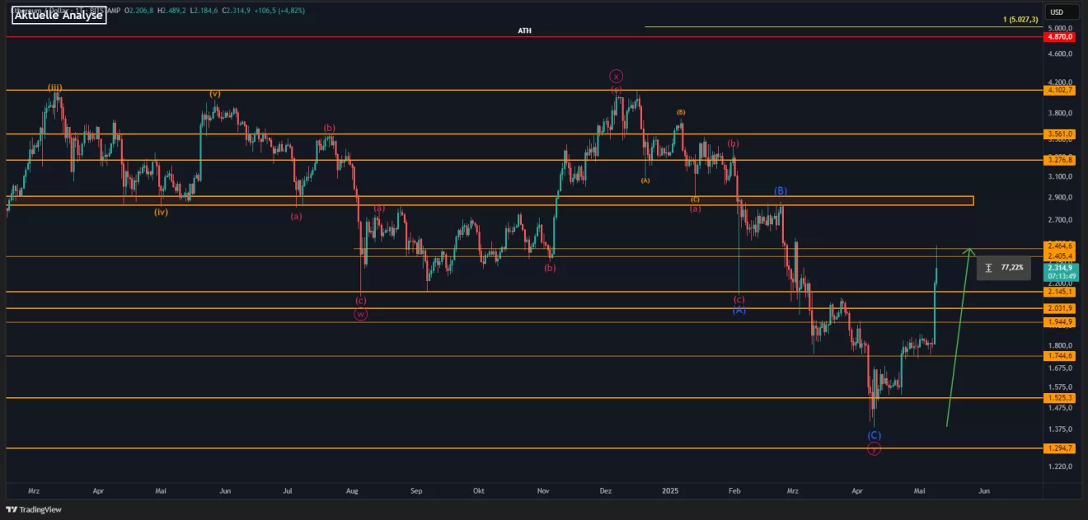Select the orange (iii) wave label

[55, 87]
